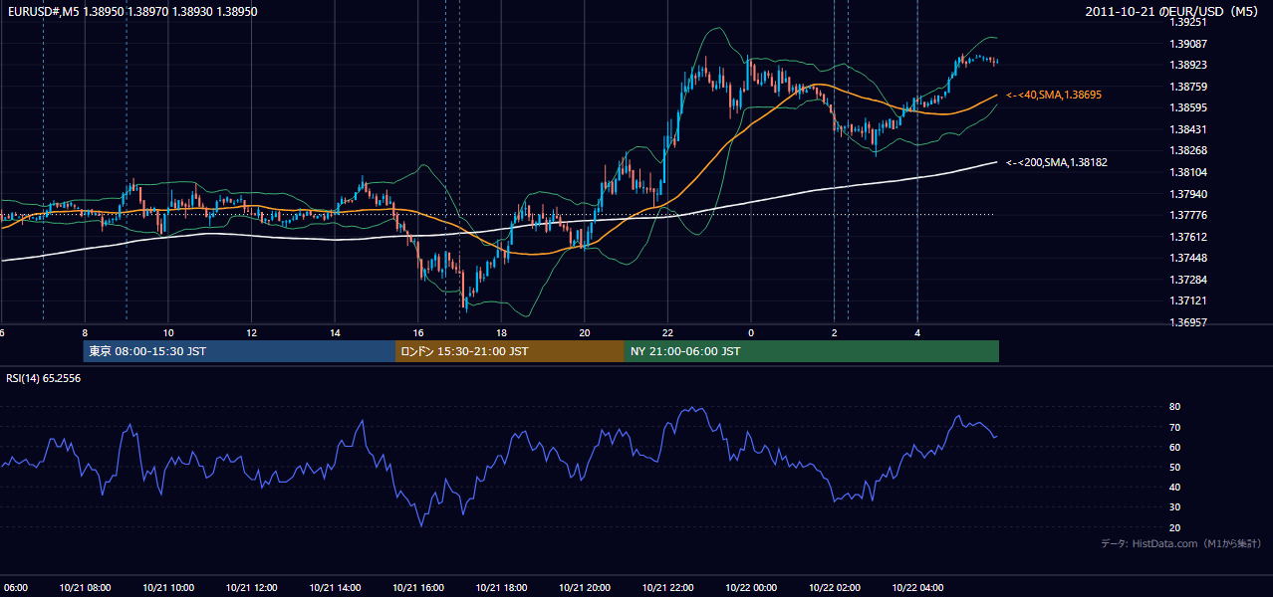Click RSI scale value 80
Image resolution: width=1273 pixels, height=597 pixels.
1174,407
